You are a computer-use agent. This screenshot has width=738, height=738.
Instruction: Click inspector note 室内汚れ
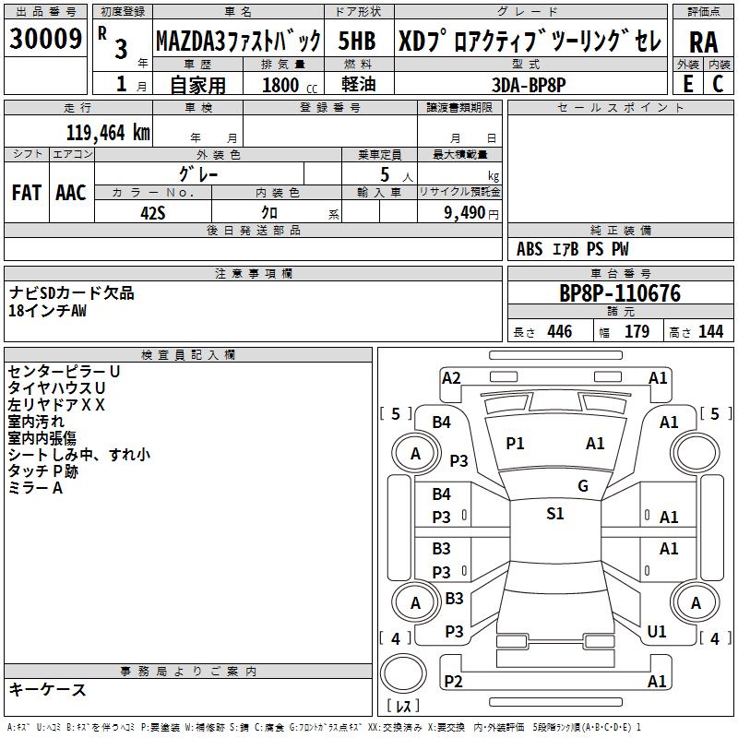coord(36,422)
